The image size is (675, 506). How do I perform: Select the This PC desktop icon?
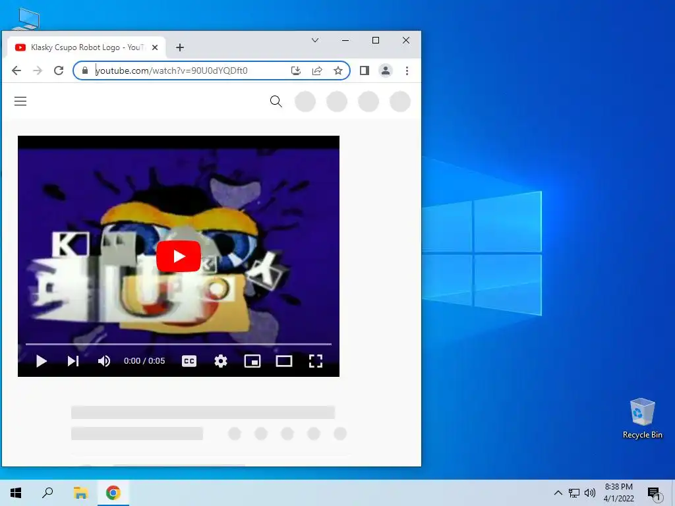coord(26,18)
